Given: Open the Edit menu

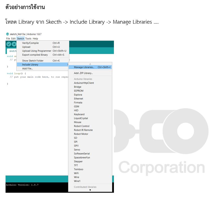Looking at the screenshot, I should 13,39.
